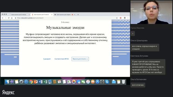Click the 'Версия для печати' button

coord(80,59)
